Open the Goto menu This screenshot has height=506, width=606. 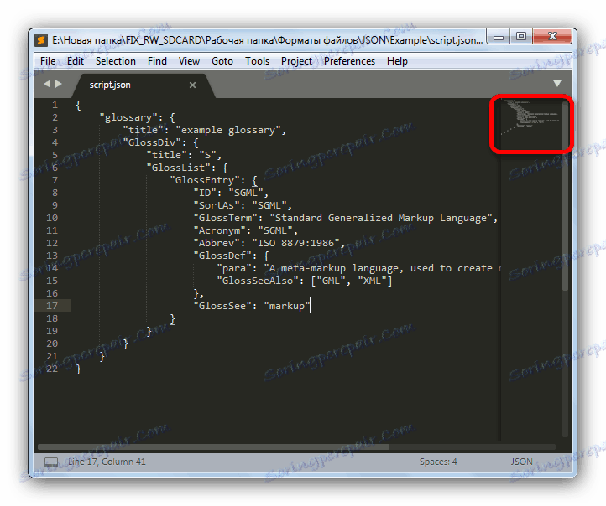(x=222, y=61)
